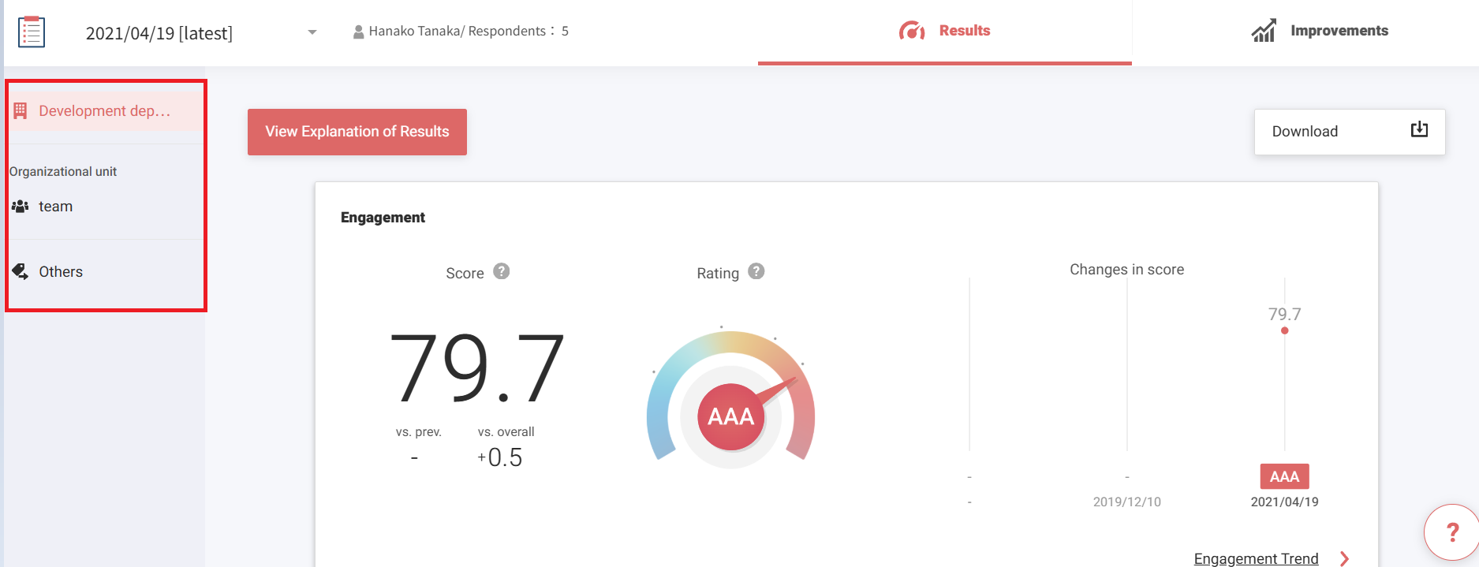Select Development department in sidebar

[104, 111]
